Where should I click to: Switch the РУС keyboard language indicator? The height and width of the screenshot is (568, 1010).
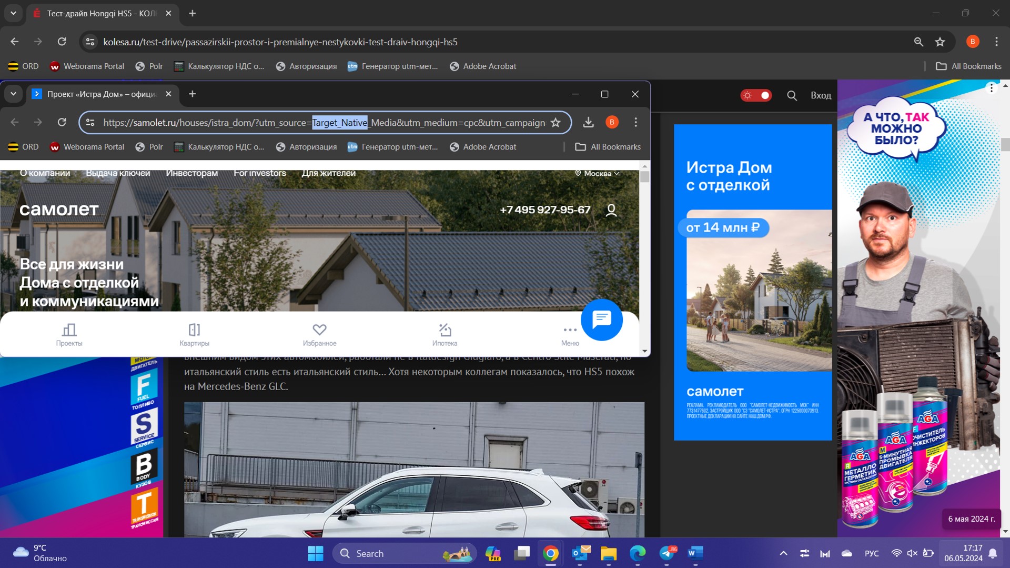tap(872, 553)
